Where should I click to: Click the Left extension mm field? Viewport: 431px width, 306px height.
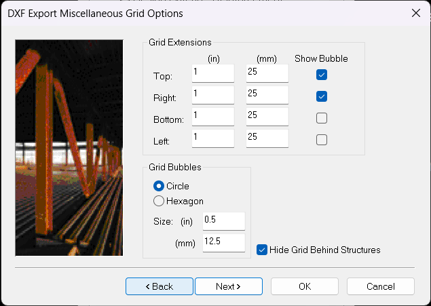coord(267,139)
